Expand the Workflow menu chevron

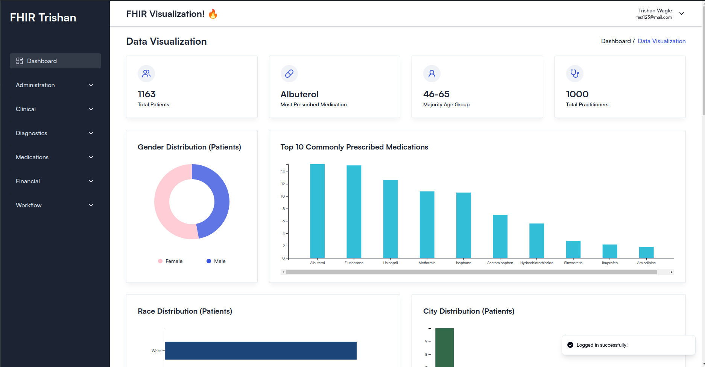(x=91, y=205)
